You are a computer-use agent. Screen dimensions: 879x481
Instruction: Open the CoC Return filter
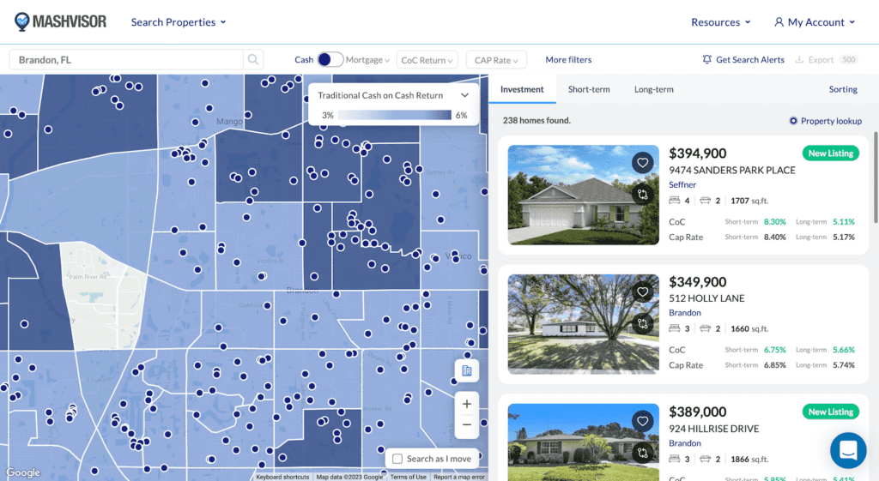[x=427, y=60]
